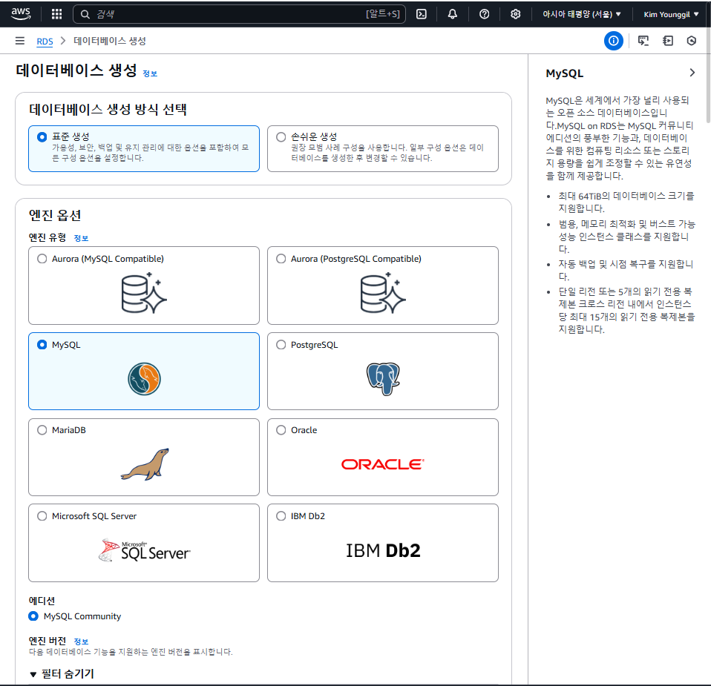Viewport: 711px width, 686px height.
Task: Toggle the side navigation hamburger menu
Action: tap(20, 41)
